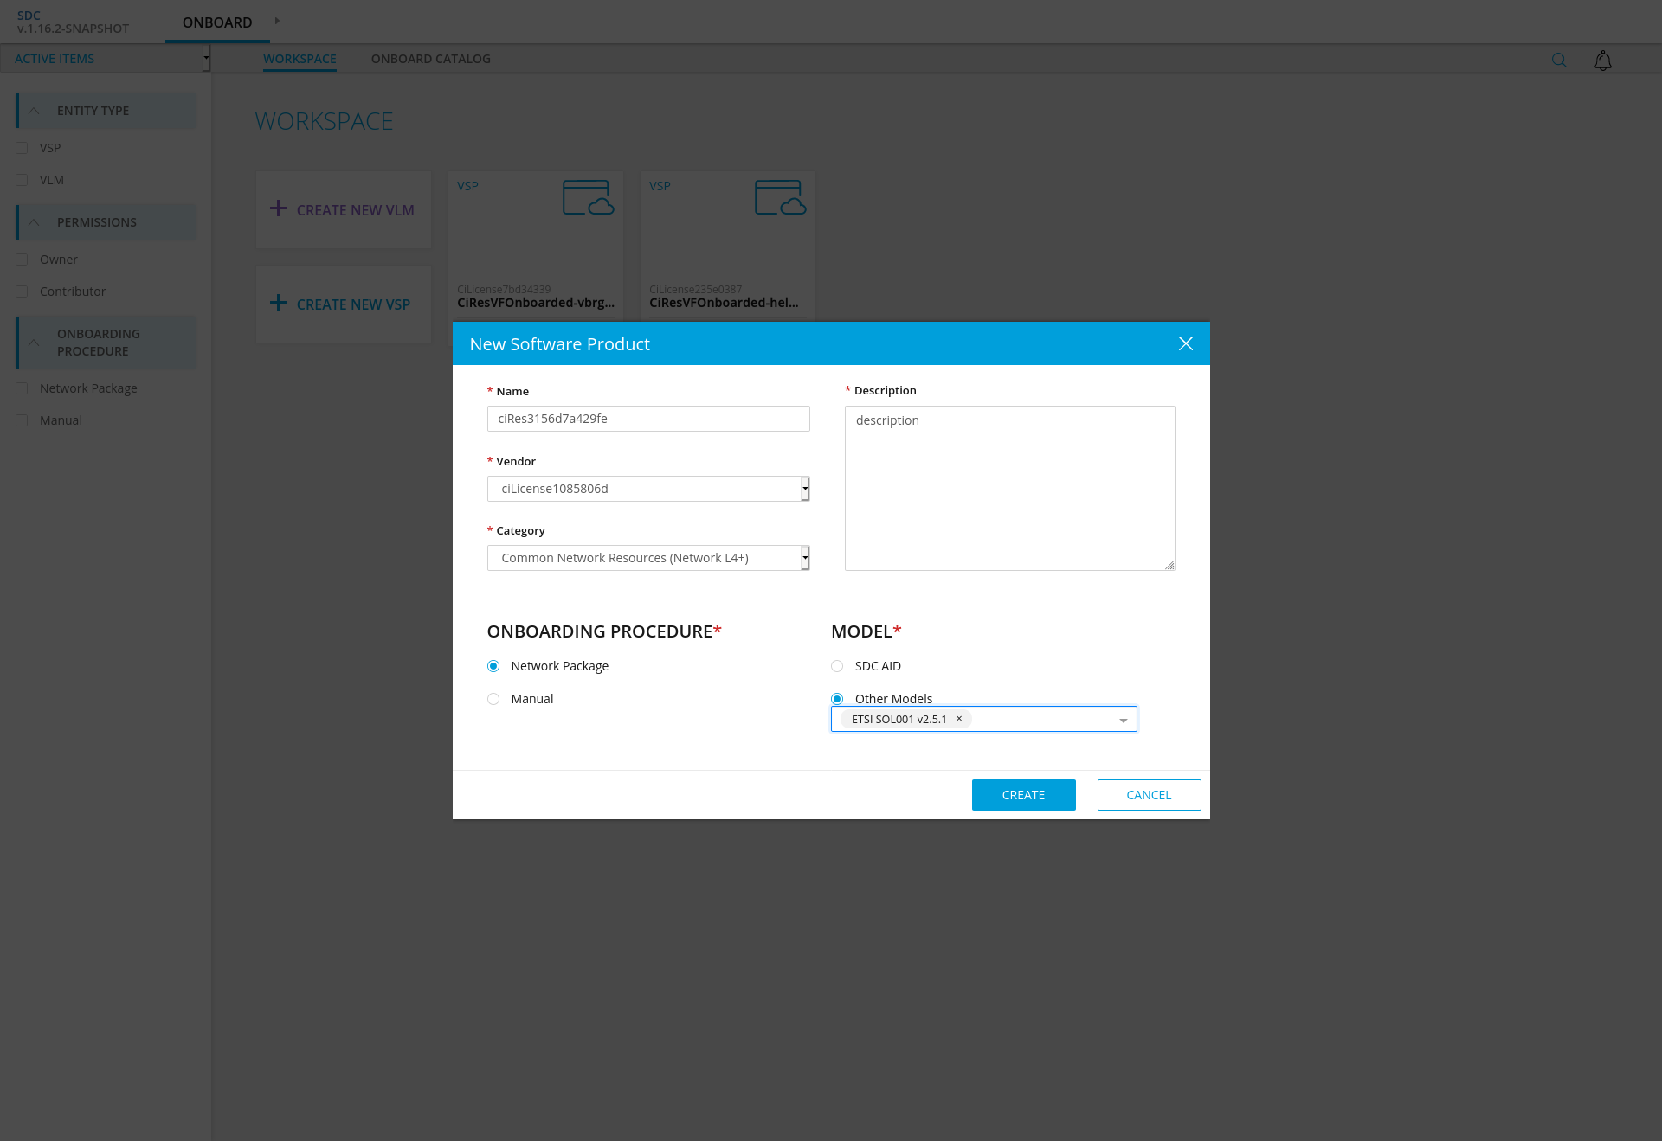This screenshot has width=1662, height=1141.
Task: Open the notifications bell icon
Action: [x=1602, y=60]
